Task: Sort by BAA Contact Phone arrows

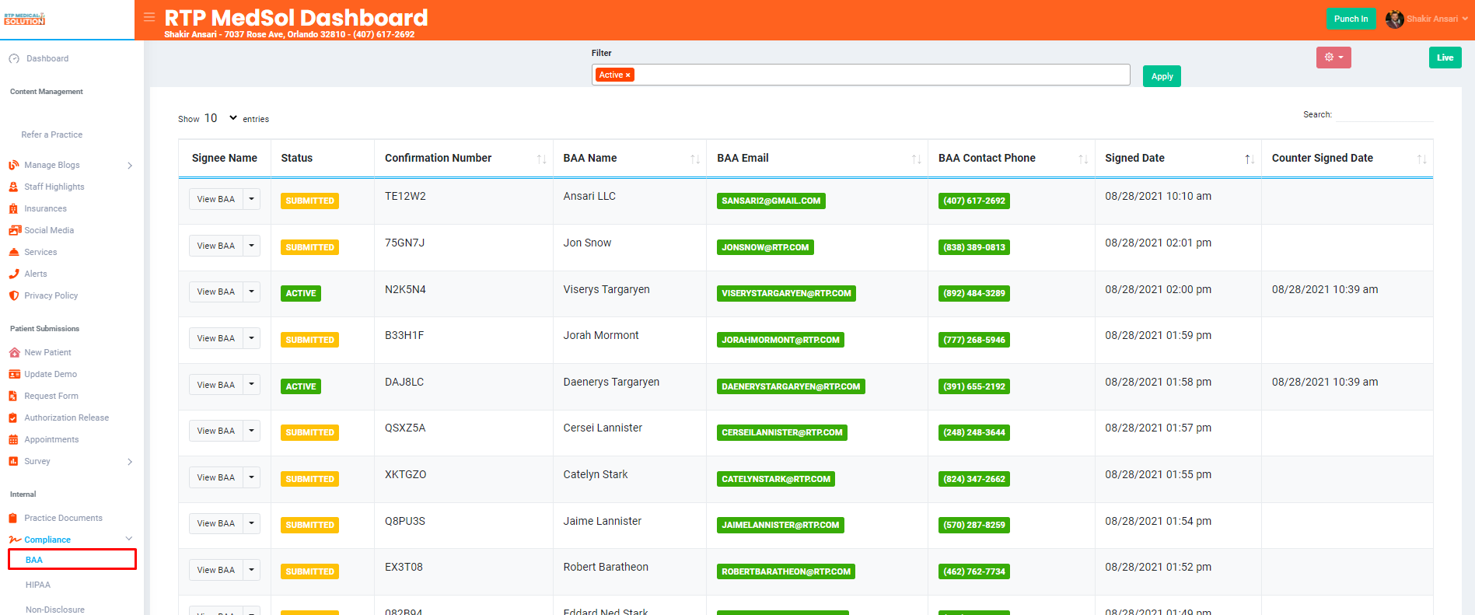Action: (x=1083, y=159)
